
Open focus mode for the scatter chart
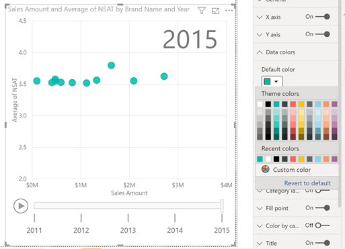click(x=215, y=11)
